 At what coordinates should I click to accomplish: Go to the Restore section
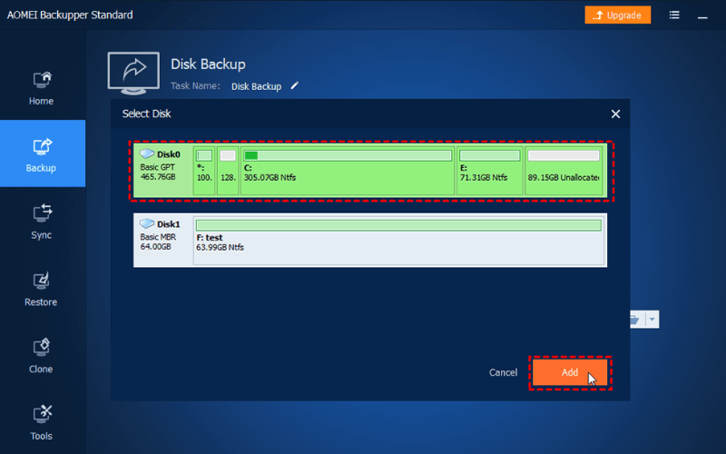tap(41, 289)
